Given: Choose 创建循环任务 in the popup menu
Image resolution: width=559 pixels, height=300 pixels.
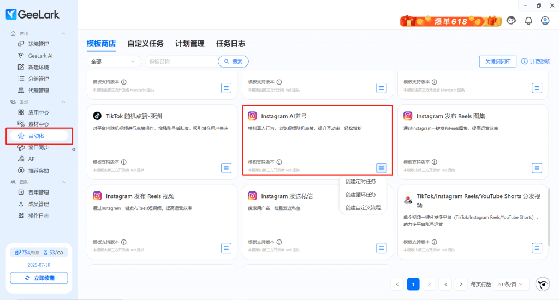Looking at the screenshot, I should 360,194.
